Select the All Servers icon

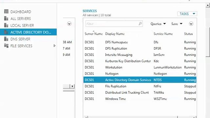(x=6, y=18)
